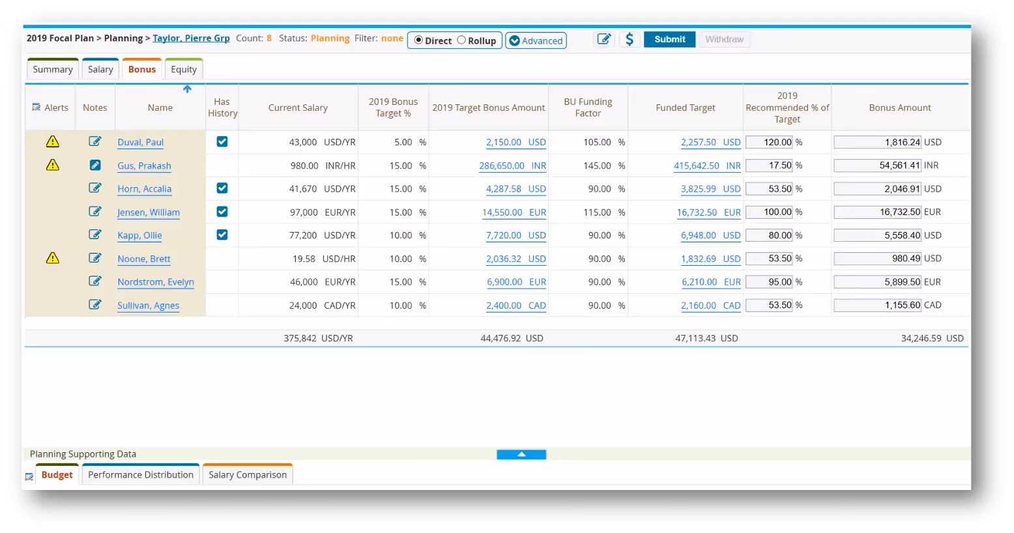This screenshot has width=1014, height=533.
Task: Click the dollar sign currency icon
Action: pyautogui.click(x=629, y=39)
